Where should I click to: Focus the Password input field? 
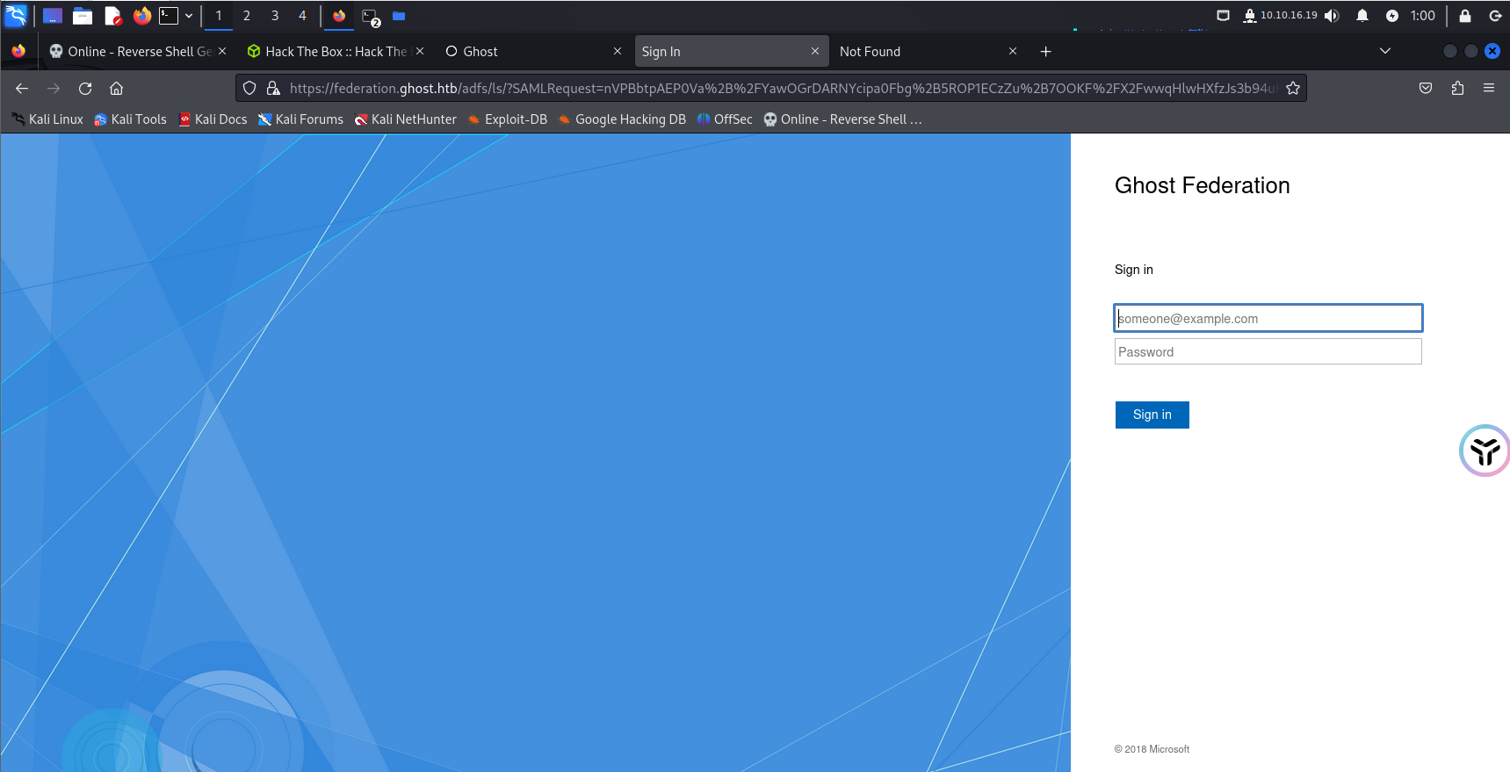1268,352
